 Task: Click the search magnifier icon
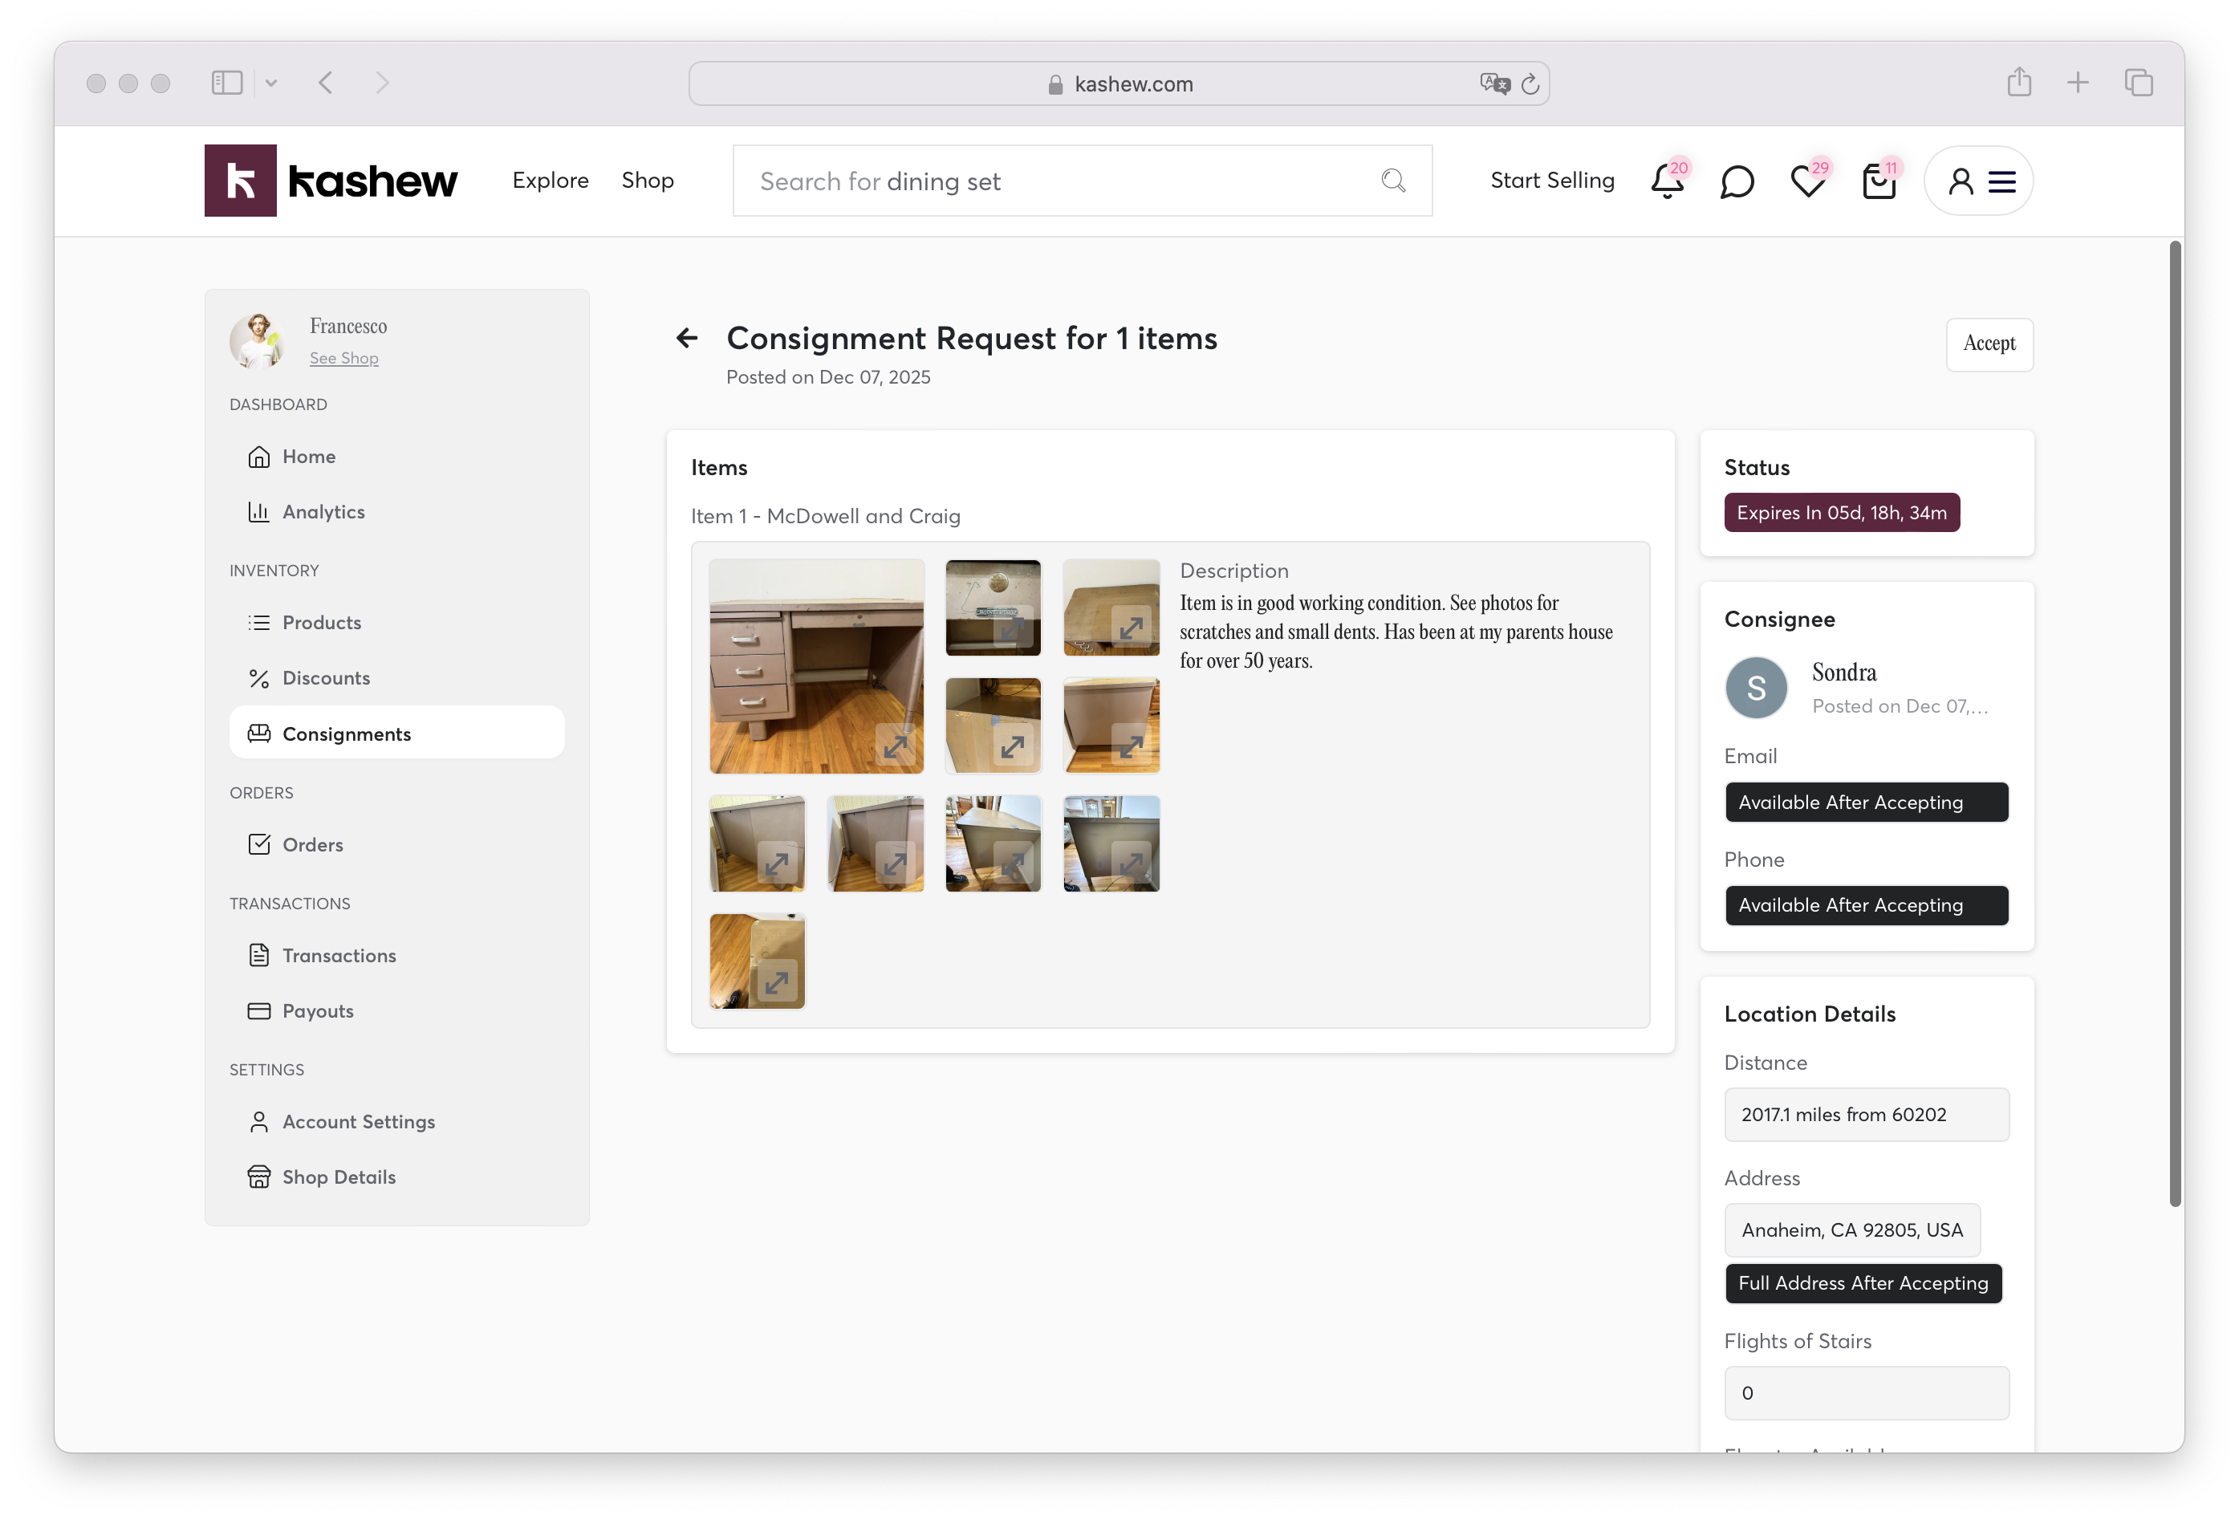1393,180
